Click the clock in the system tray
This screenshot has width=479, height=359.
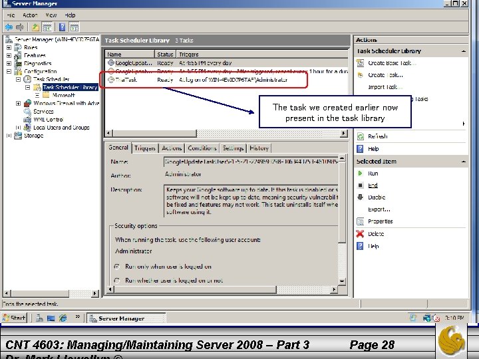coord(454,318)
